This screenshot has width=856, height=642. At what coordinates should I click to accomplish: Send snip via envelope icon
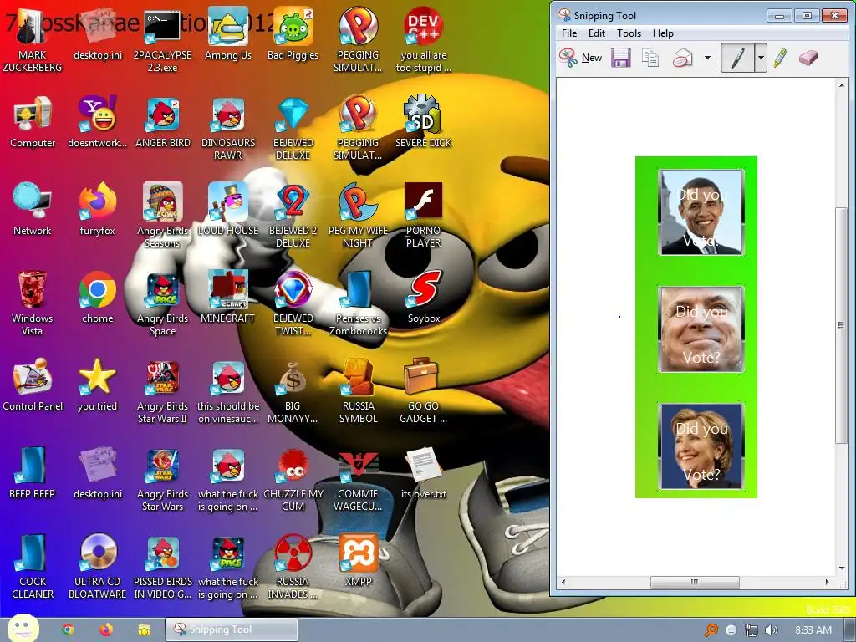click(x=682, y=58)
